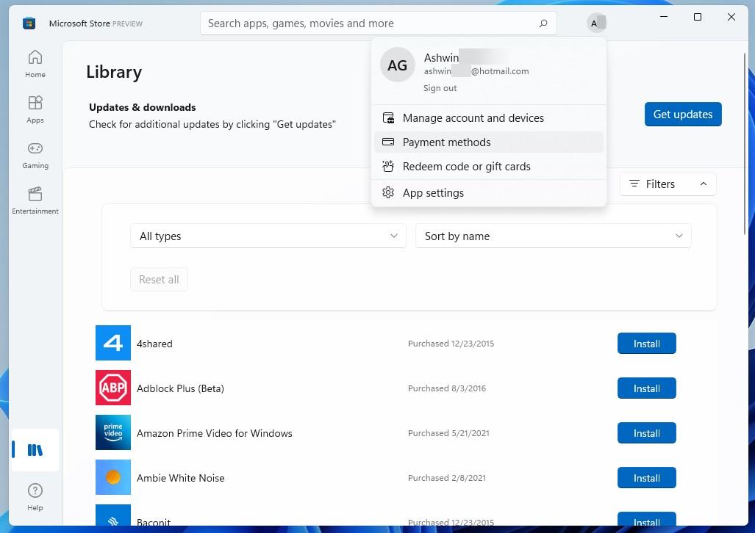This screenshot has width=755, height=533.
Task: Click Purchased 2/8/2021 text
Action: point(447,478)
